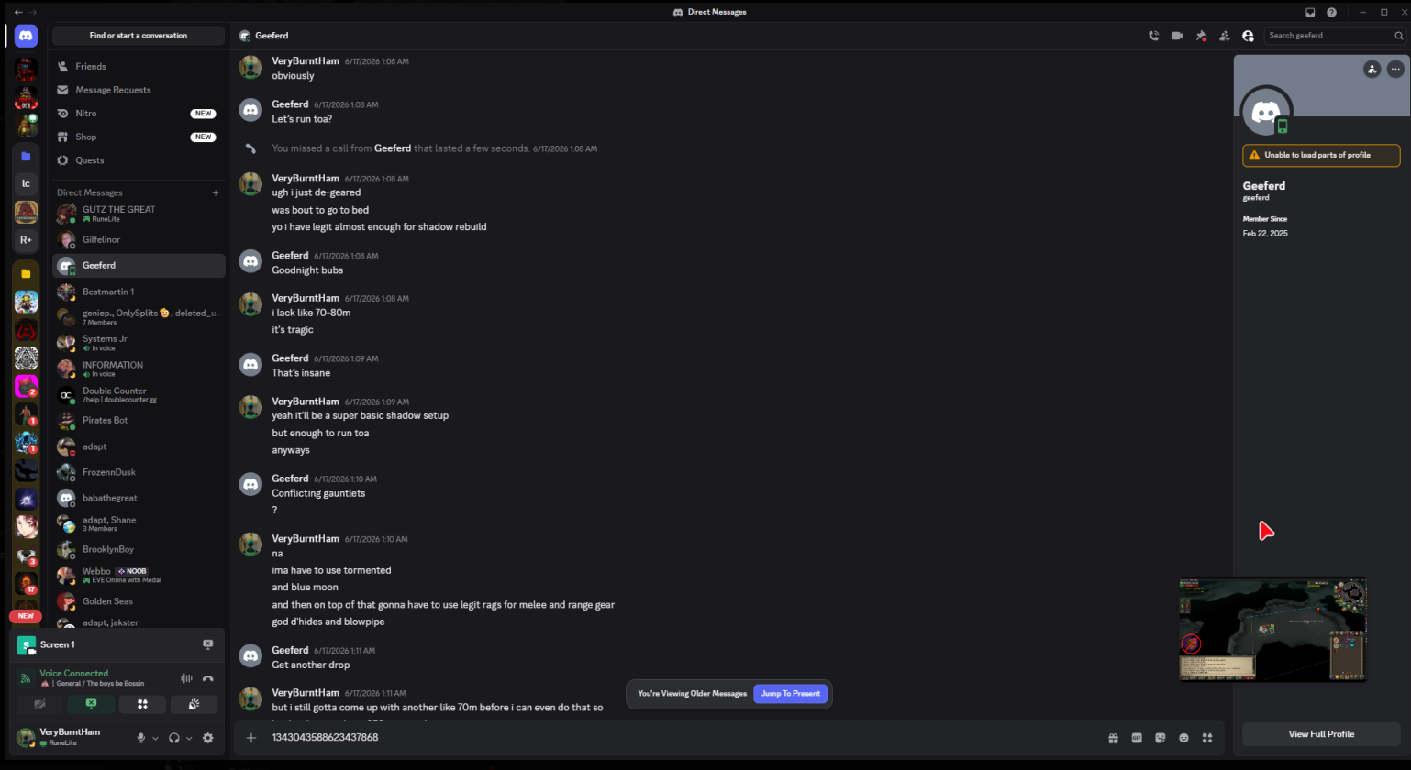Open user settings gear
Screen dimensions: 1411x770
pos(208,738)
